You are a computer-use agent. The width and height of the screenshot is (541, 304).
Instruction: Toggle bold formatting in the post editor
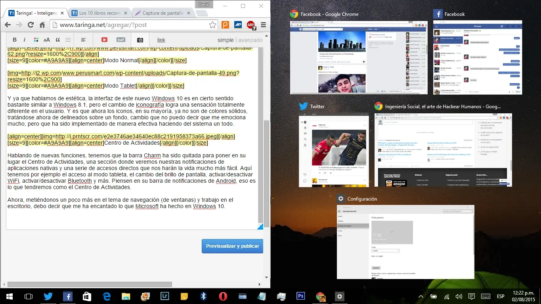tap(15, 40)
